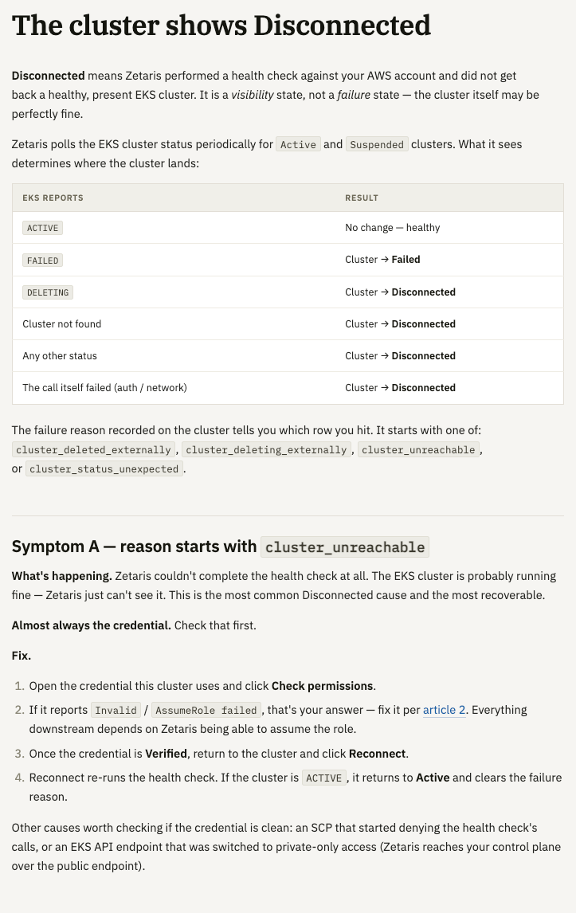The image size is (576, 913).
Task: Select the cluster_deleted_externally code tag
Action: point(93,449)
